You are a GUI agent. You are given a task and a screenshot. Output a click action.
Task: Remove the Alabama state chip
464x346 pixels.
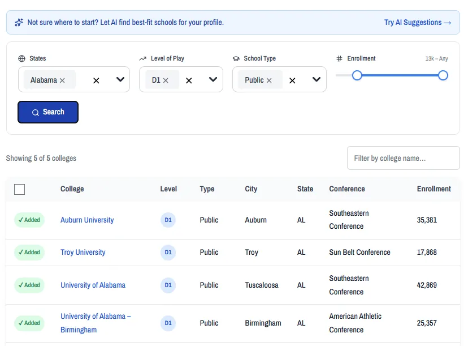(62, 80)
